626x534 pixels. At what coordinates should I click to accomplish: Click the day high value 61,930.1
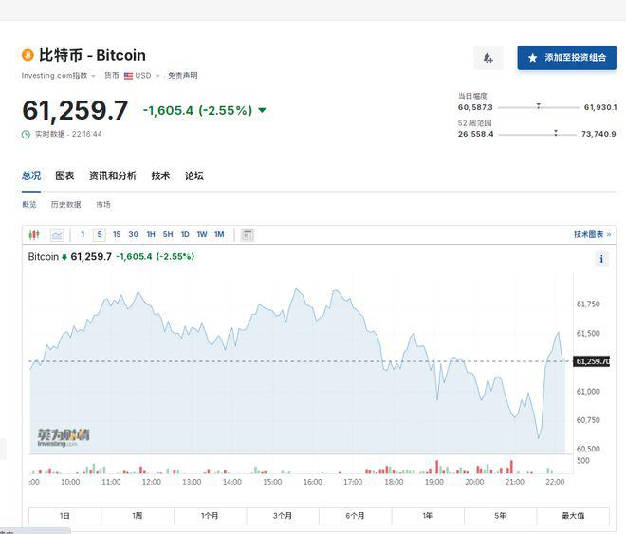600,107
